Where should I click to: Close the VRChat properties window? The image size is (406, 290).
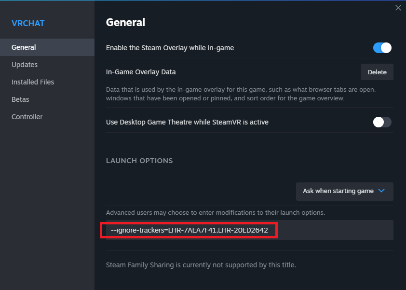pyautogui.click(x=398, y=8)
